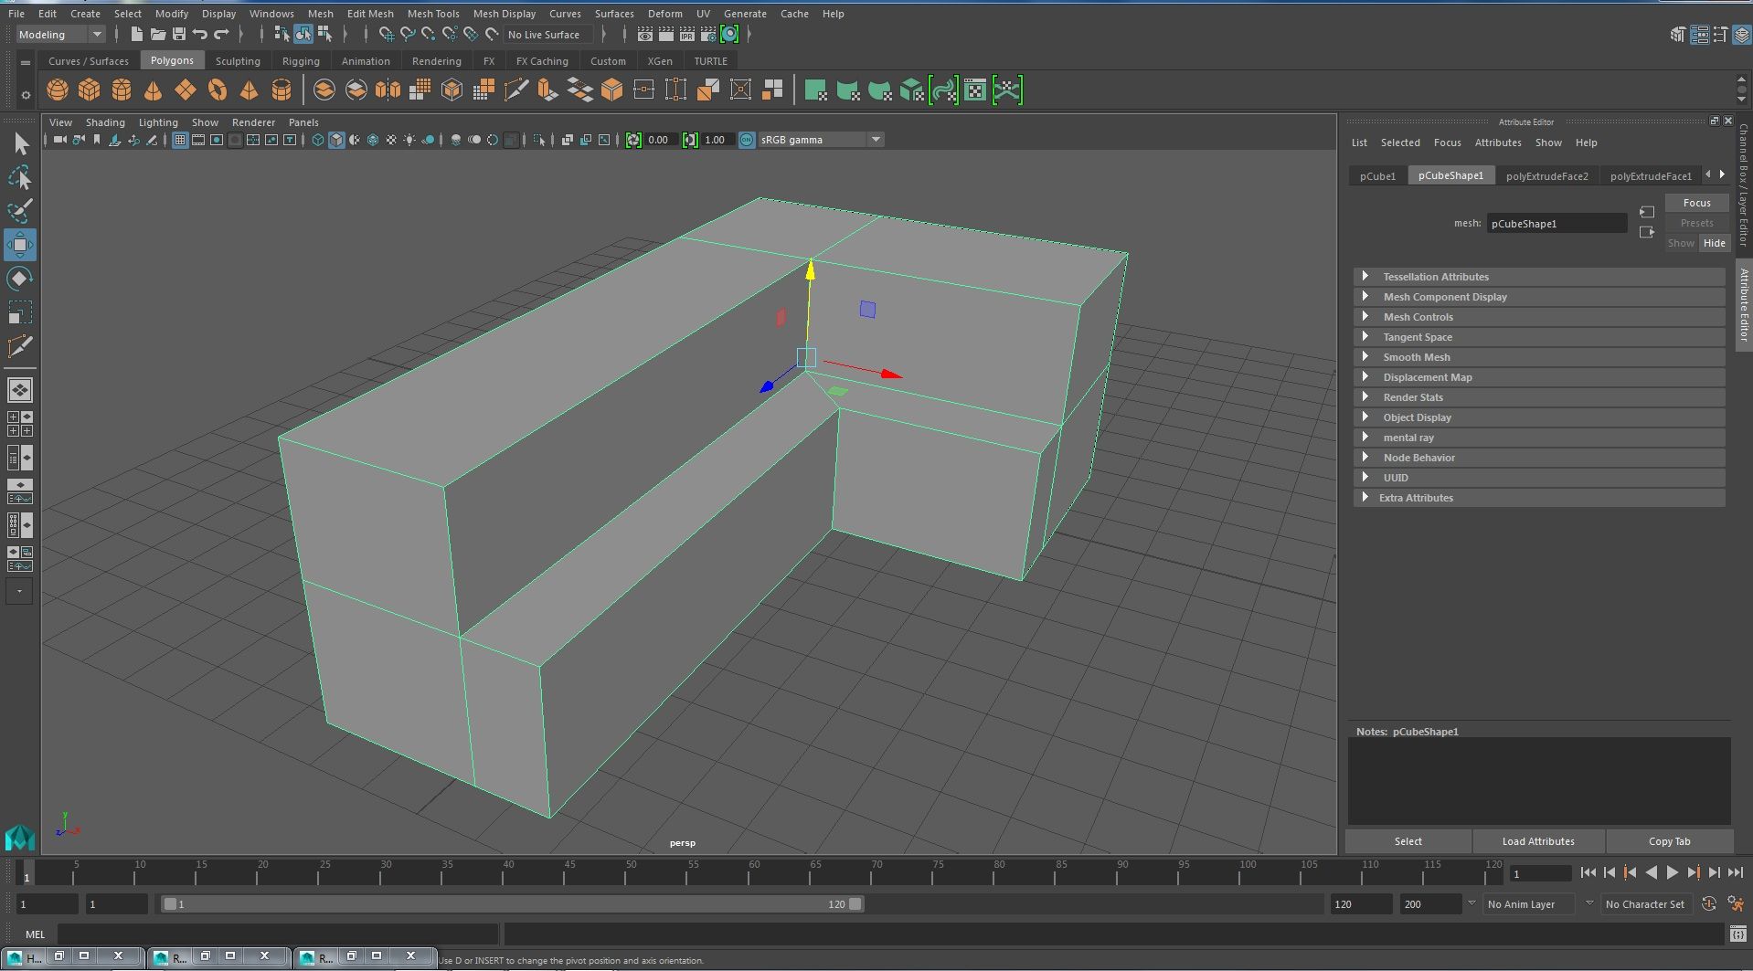Screen dimensions: 1753x971
Task: Open the Modeling menu set dropdown
Action: point(61,35)
